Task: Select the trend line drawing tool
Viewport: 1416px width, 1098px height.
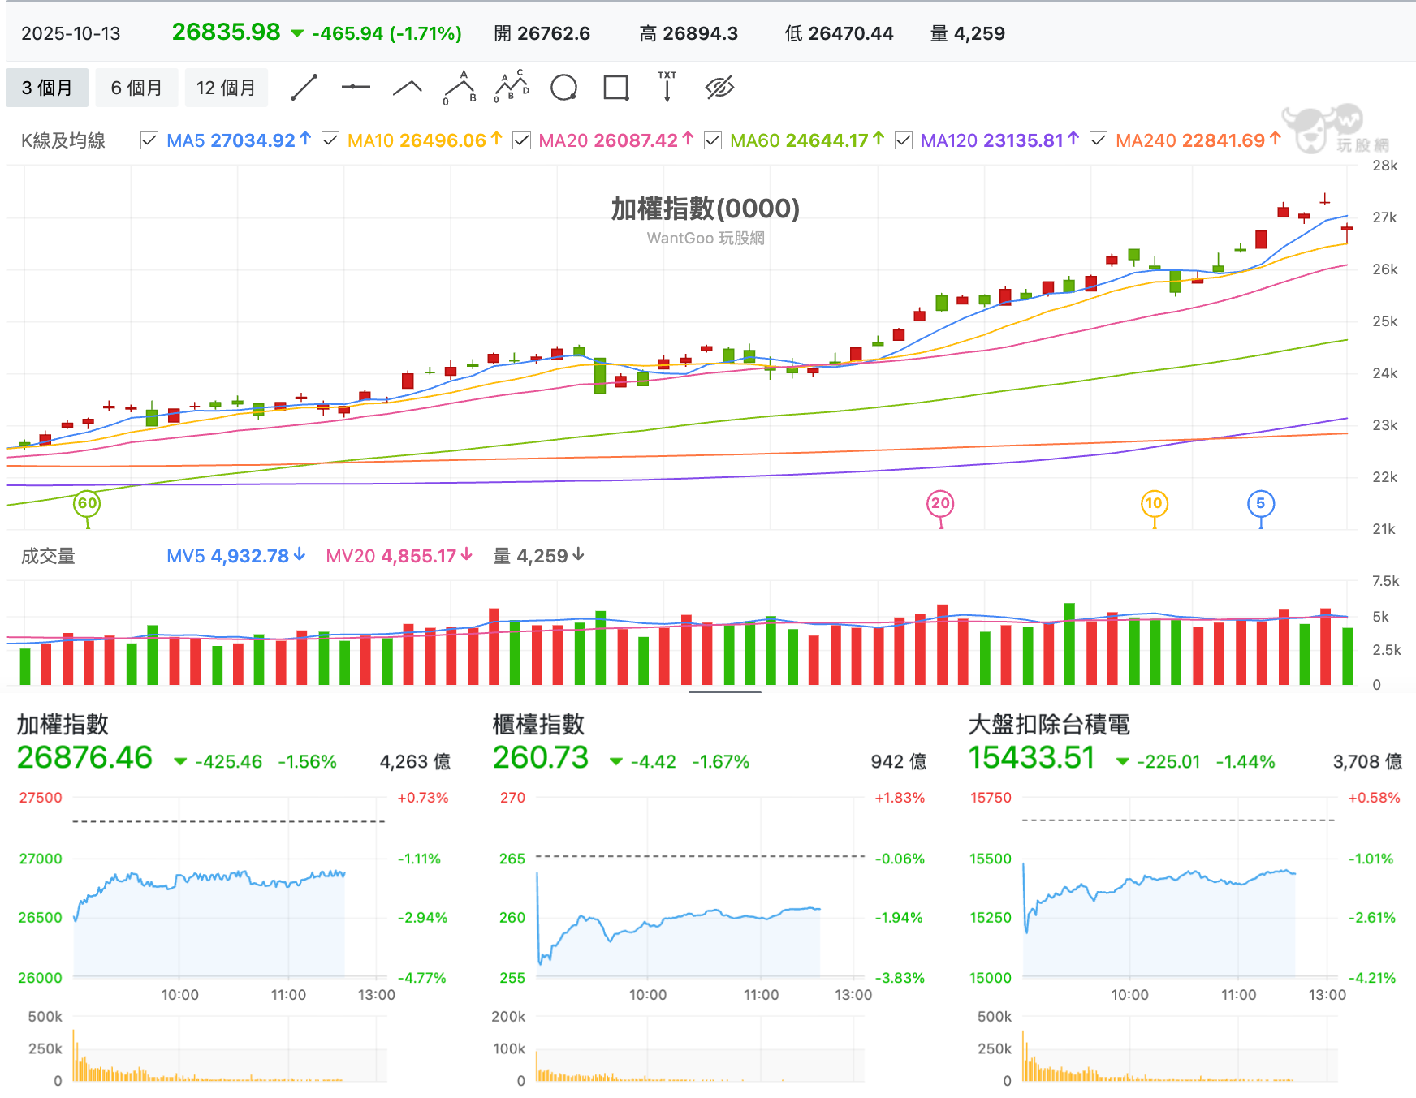Action: 304,88
